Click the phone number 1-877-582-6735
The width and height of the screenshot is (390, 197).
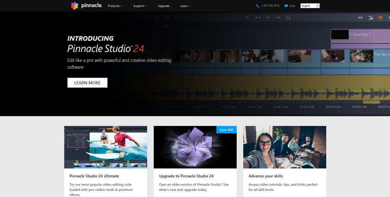270,6
